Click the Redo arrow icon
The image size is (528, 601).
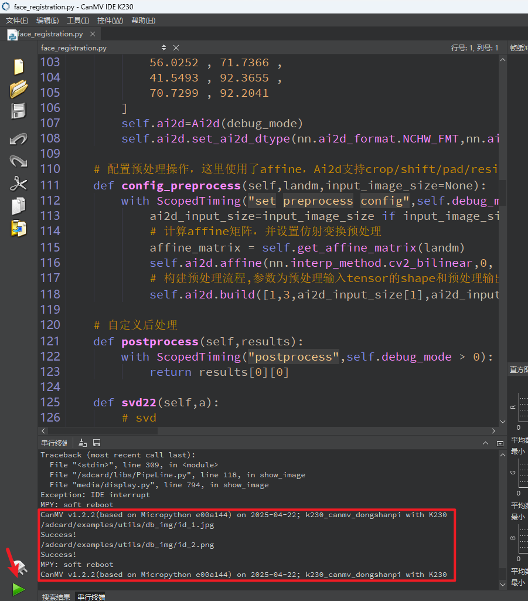click(18, 161)
